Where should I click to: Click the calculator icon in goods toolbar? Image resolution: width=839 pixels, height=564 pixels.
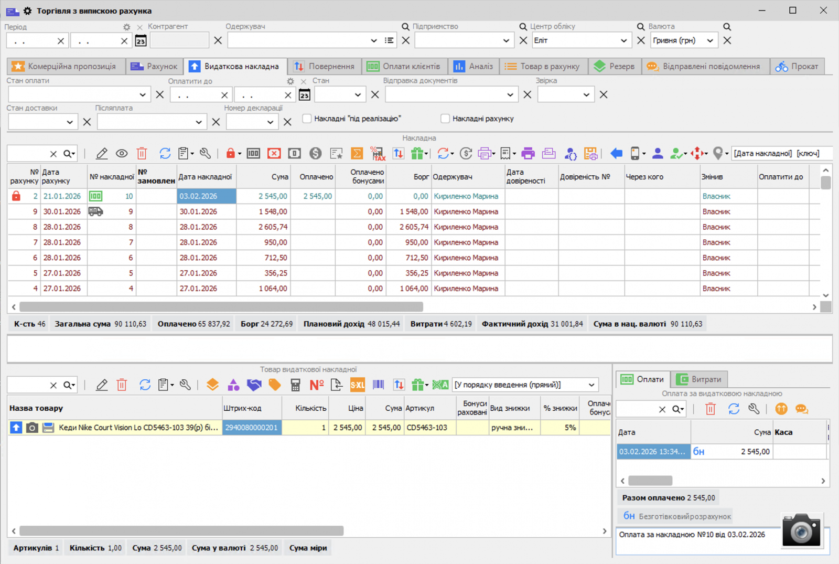pos(296,385)
